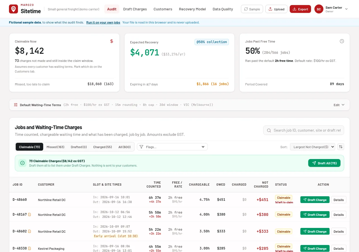Show the Charged (55) jobs filter

tap(102, 147)
